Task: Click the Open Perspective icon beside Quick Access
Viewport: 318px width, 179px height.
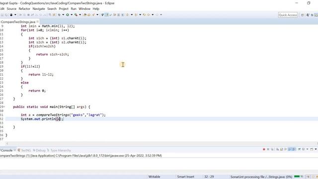Action: 303,15
